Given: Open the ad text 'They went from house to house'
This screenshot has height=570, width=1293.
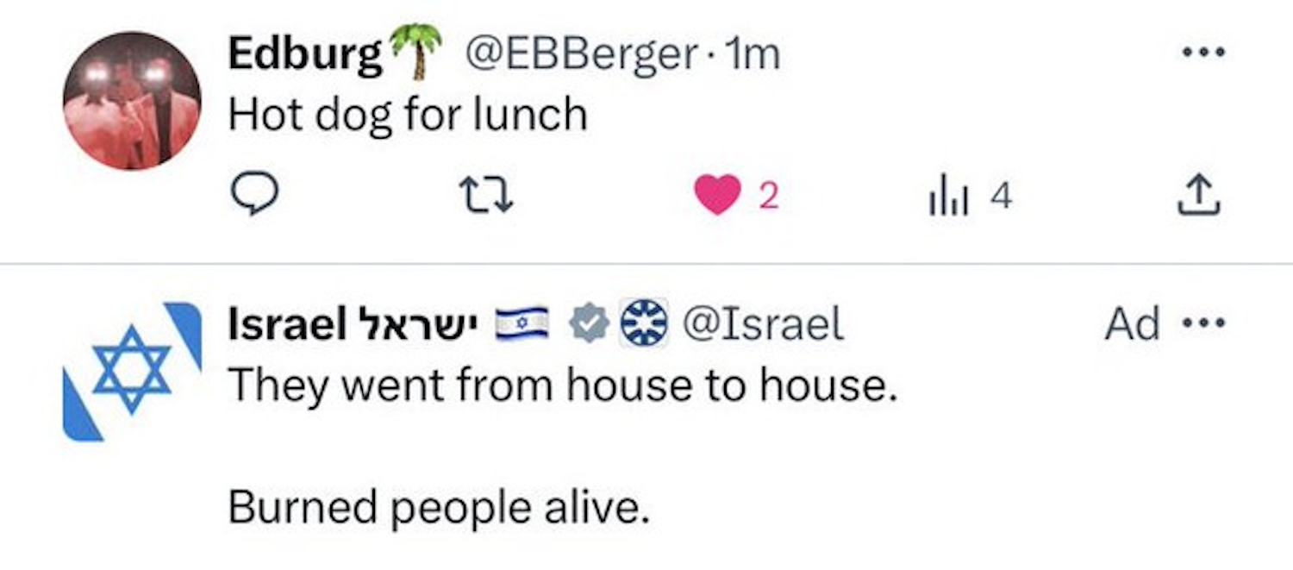Looking at the screenshot, I should point(562,385).
